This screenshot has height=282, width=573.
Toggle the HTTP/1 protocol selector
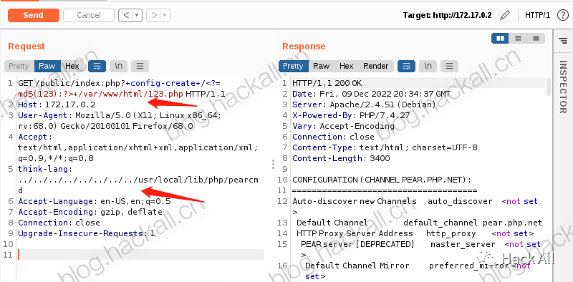coord(537,15)
